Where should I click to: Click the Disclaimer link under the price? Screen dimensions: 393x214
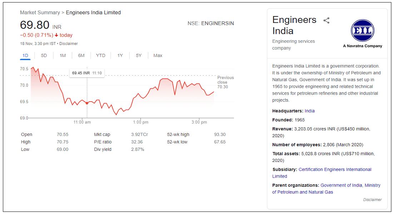69,44
